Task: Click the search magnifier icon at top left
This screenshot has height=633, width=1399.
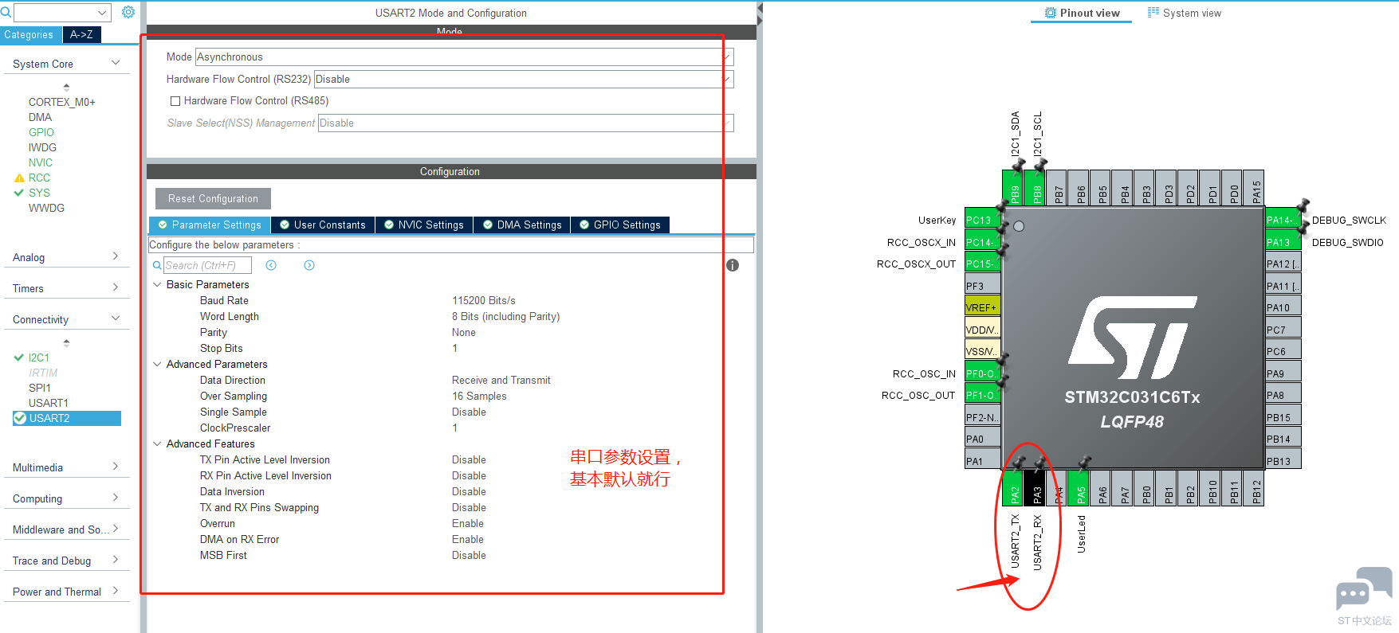Action: click(x=6, y=12)
